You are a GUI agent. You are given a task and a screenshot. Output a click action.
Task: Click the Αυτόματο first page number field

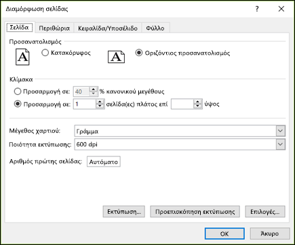104,162
